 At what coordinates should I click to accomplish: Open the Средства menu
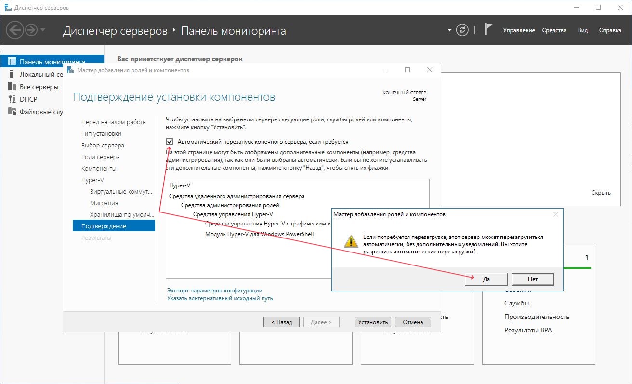[x=554, y=30]
